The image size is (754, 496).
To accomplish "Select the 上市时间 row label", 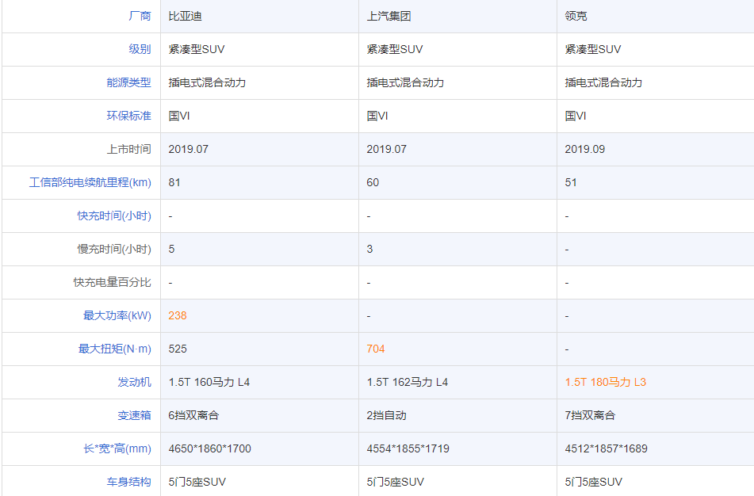I will (x=128, y=150).
